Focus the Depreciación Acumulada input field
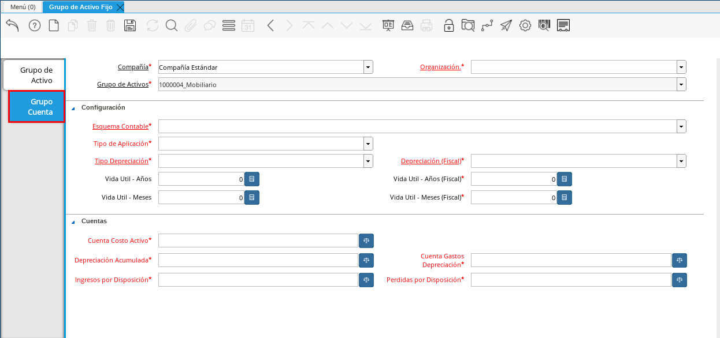The image size is (720, 338). point(258,260)
